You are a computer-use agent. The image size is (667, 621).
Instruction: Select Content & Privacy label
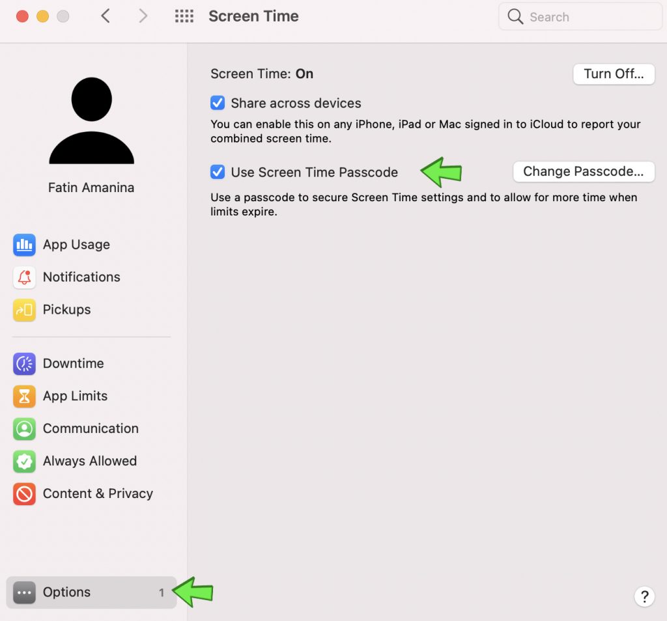click(x=98, y=494)
